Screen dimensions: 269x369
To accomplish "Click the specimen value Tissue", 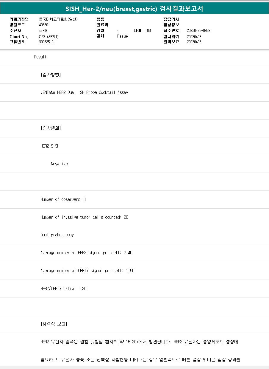I will click(x=122, y=36).
